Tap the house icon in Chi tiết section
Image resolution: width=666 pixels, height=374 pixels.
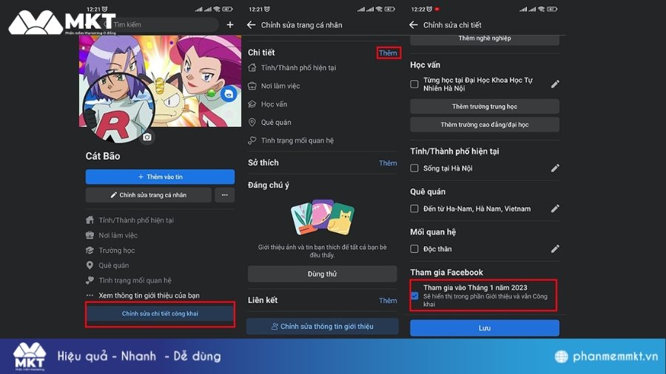click(252, 67)
